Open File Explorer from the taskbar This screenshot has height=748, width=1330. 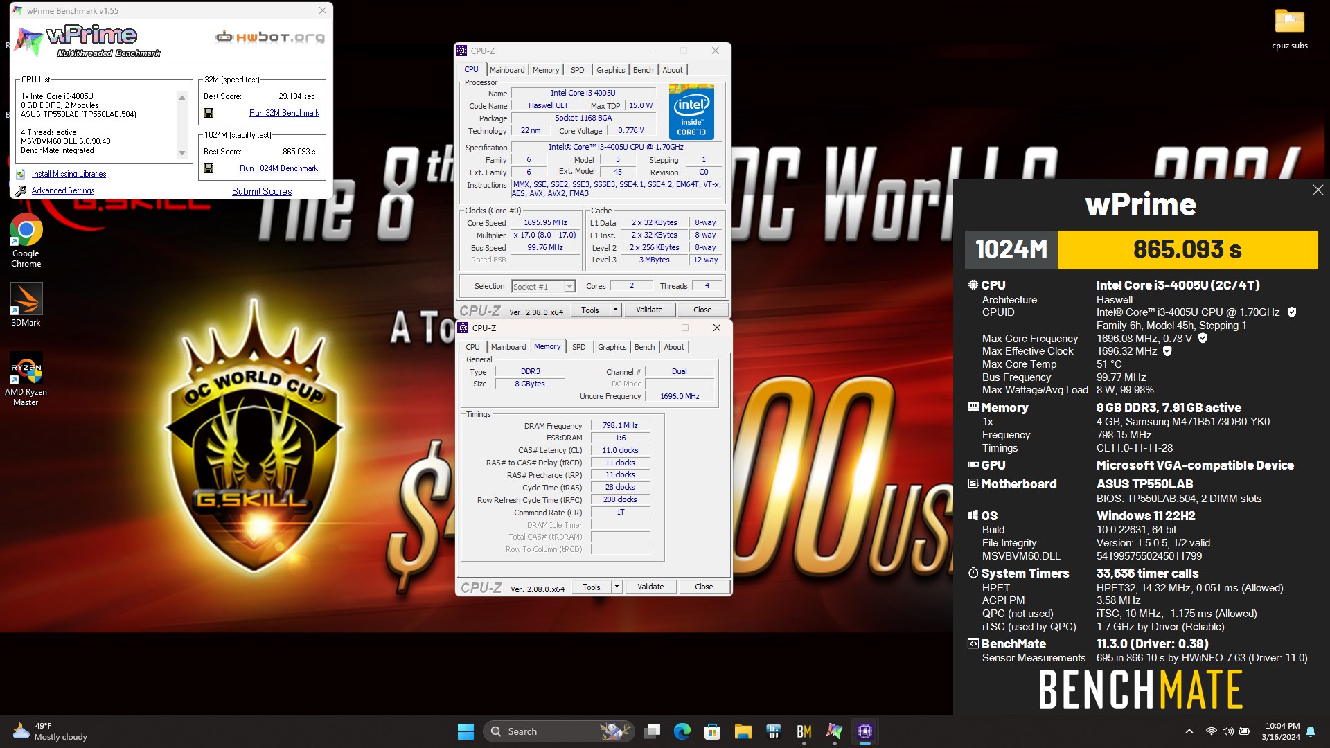pos(743,731)
